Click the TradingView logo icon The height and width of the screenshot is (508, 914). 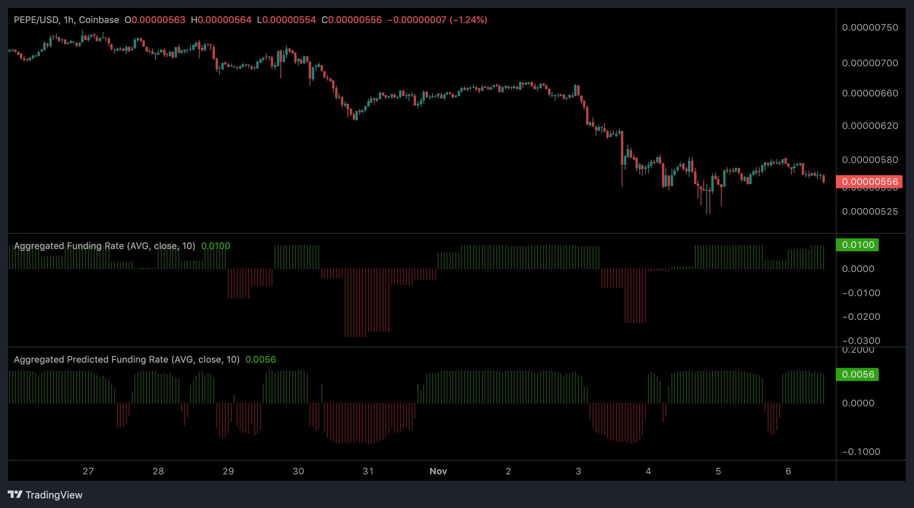coord(15,495)
